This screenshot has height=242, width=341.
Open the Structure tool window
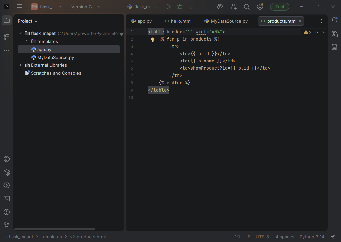[7, 37]
